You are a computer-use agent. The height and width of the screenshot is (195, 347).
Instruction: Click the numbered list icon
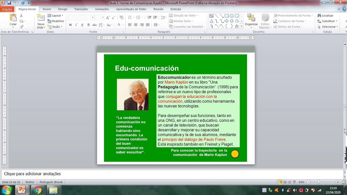pos(138,18)
